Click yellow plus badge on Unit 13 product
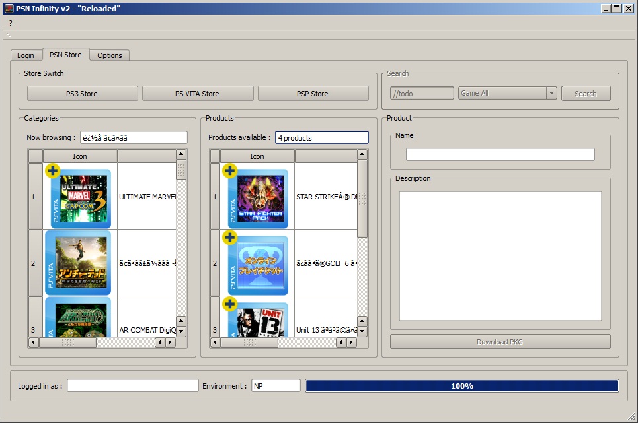This screenshot has height=423, width=638. point(230,304)
